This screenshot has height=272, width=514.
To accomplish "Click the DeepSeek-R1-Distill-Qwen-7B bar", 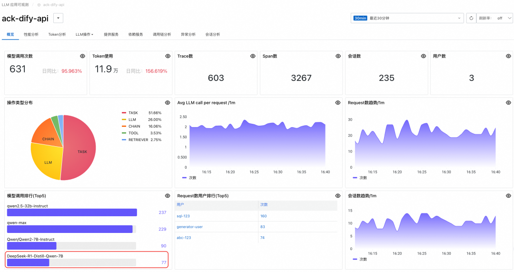I will coord(29,262).
